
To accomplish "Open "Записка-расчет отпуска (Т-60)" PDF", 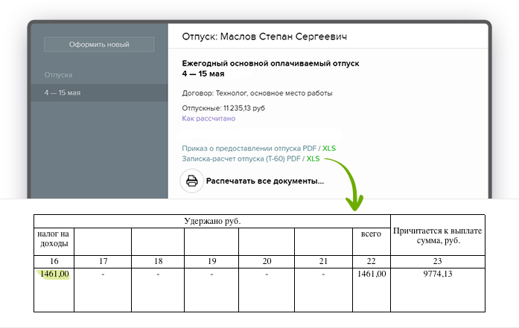I will (x=235, y=158).
